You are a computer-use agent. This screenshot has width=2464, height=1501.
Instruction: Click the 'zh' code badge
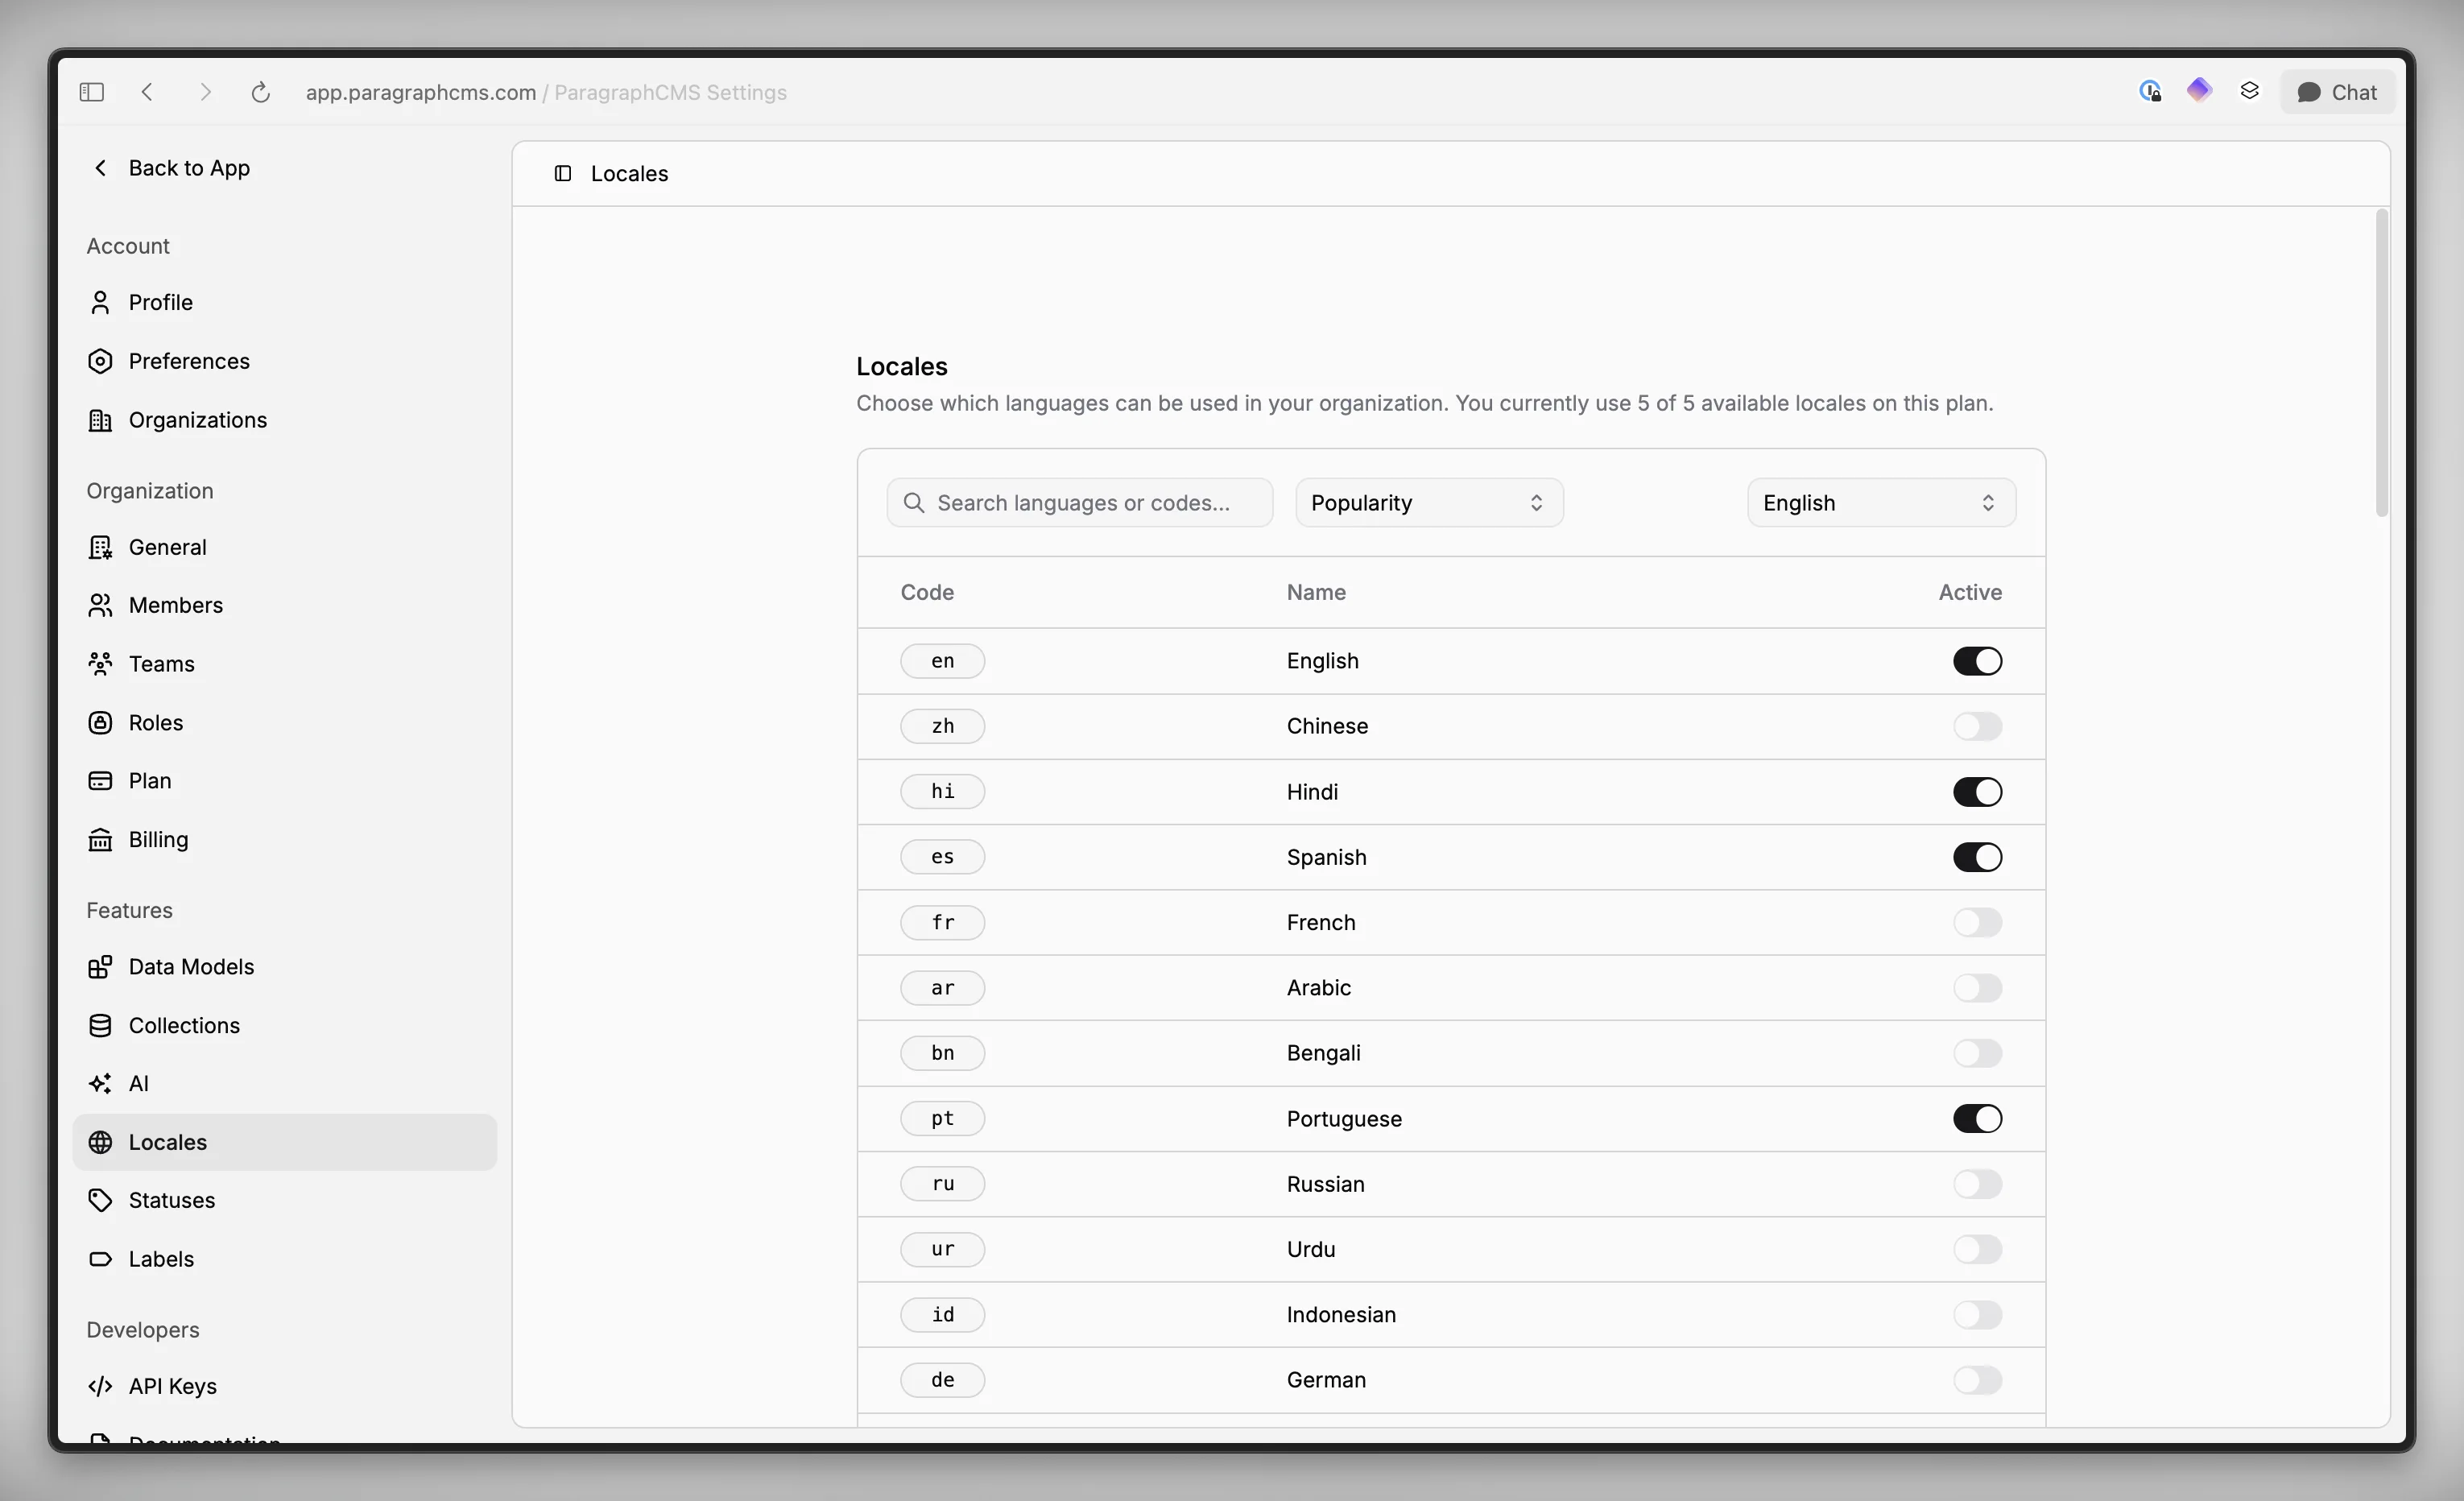(x=942, y=726)
